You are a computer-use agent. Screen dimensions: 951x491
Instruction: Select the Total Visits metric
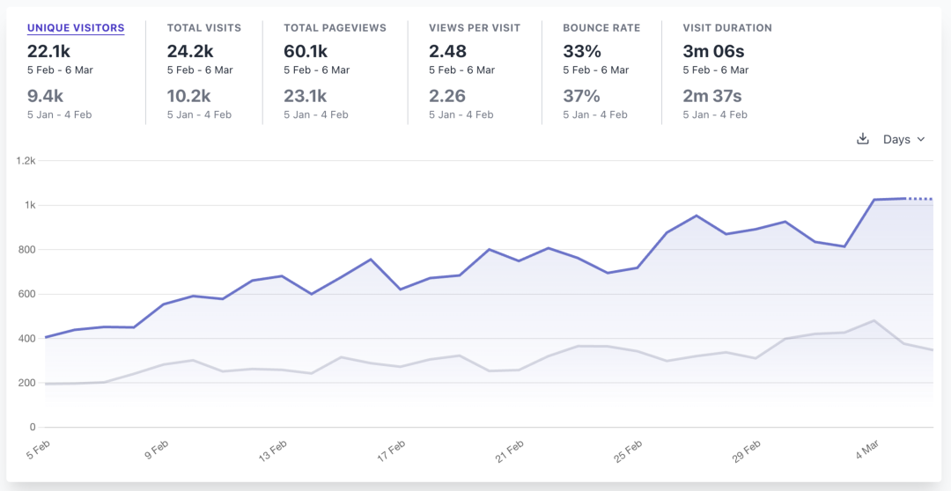(x=203, y=28)
